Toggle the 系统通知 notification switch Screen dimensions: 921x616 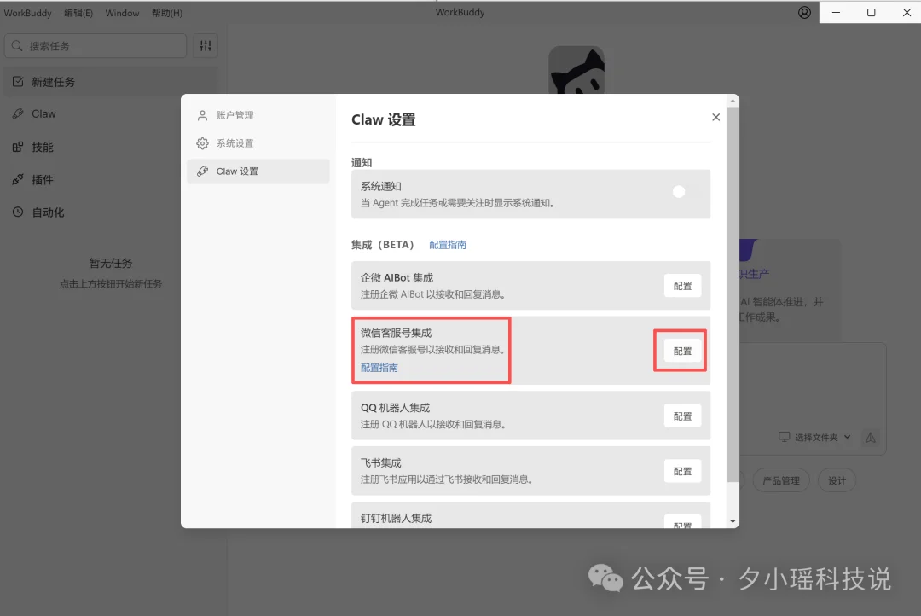(x=678, y=192)
